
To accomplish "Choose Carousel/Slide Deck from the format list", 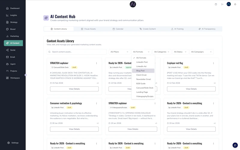I will tap(143, 88).
